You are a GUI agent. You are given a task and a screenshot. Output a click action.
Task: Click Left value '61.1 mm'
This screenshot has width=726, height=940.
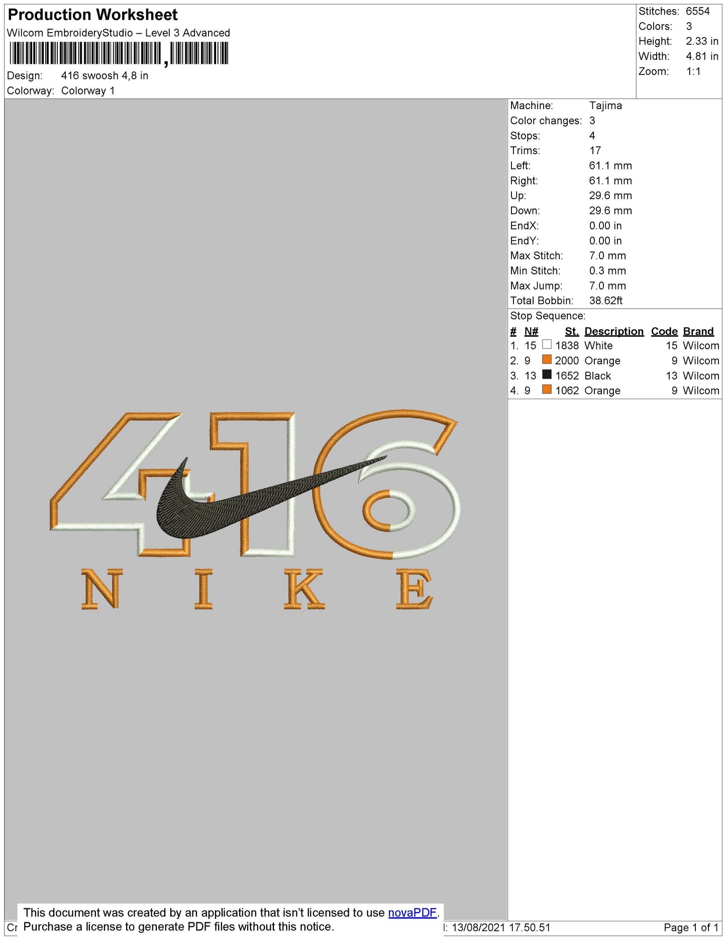(610, 166)
